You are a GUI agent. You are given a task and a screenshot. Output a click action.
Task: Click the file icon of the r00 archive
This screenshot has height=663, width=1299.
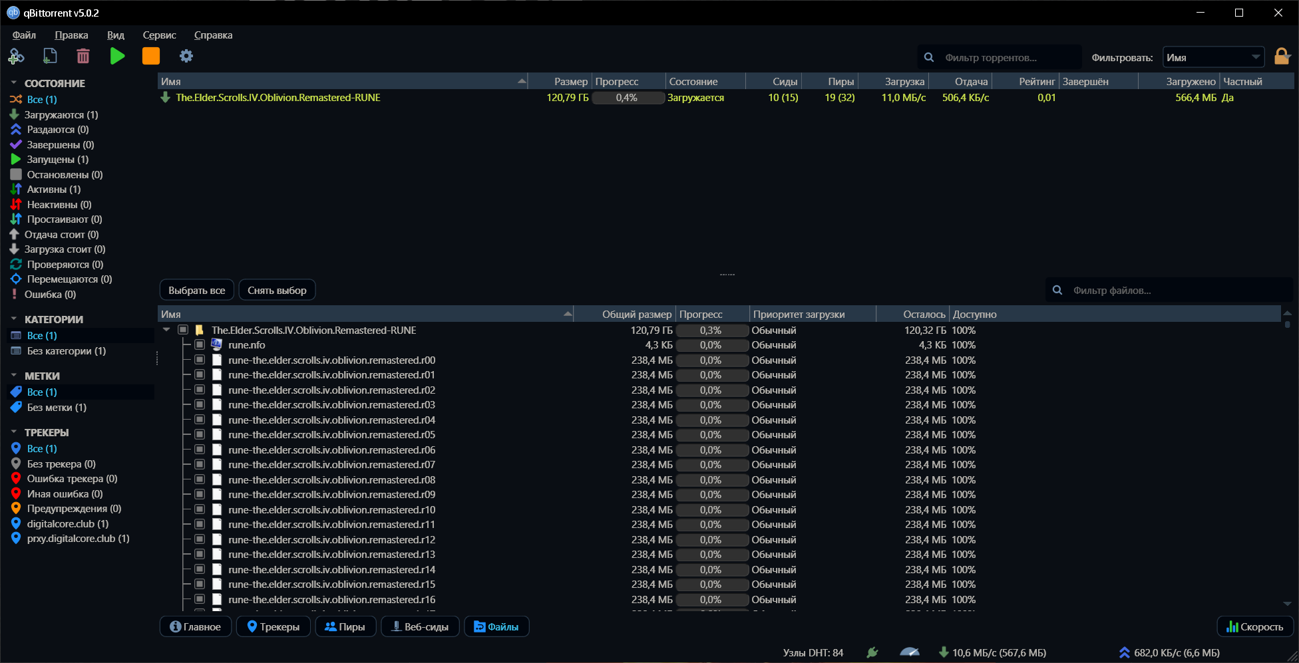[x=216, y=360]
